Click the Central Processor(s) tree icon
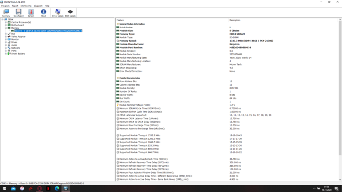 [9, 22]
